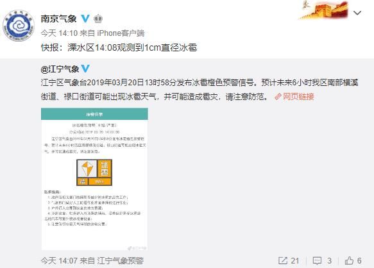
Task: Click the chain link icon before 网页链接
Action: click(x=278, y=97)
